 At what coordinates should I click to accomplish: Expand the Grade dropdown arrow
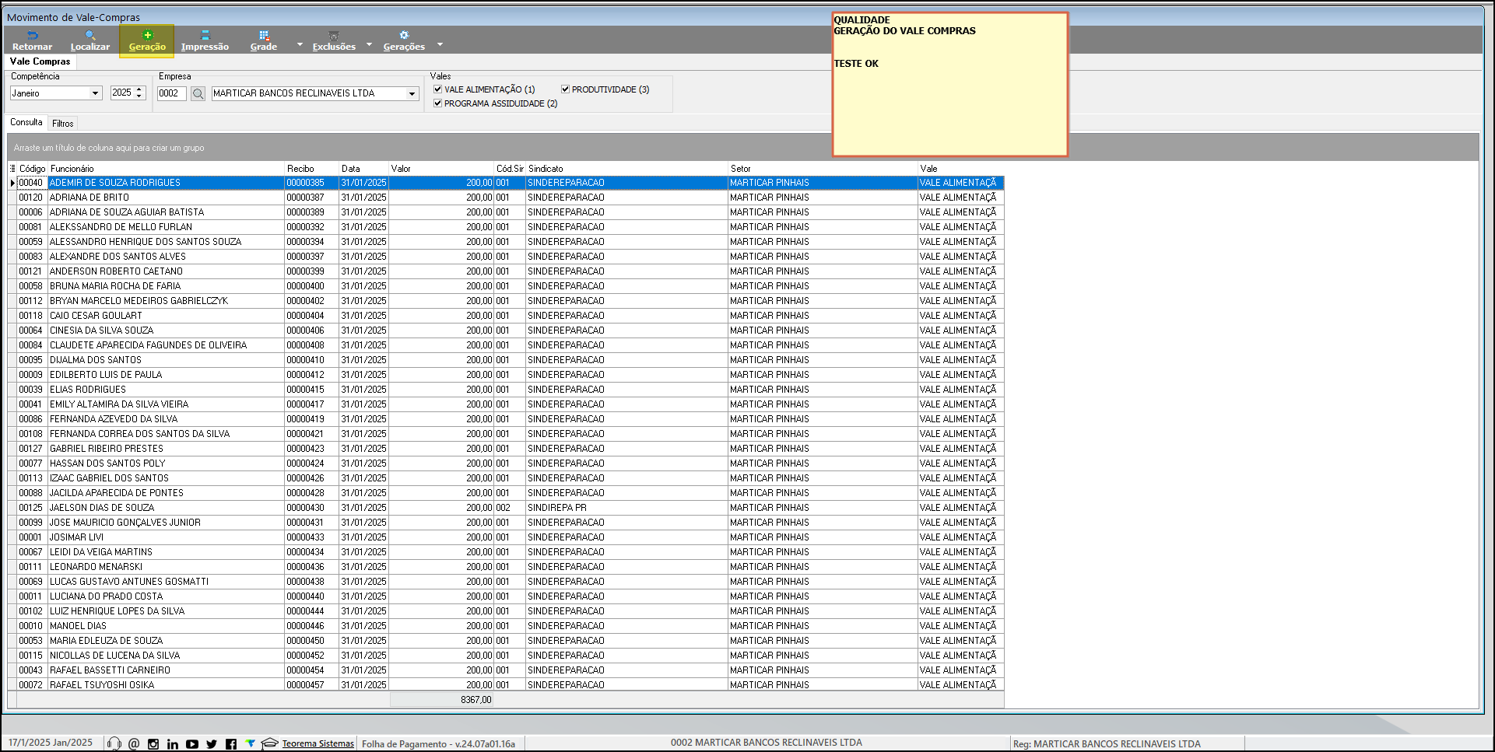300,44
